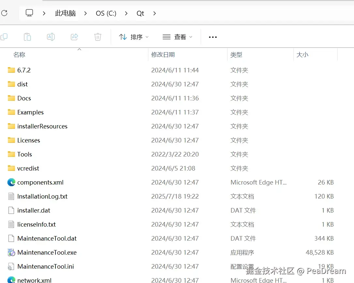The width and height of the screenshot is (354, 283).
Task: Click the share icon in toolbar
Action: (74, 37)
